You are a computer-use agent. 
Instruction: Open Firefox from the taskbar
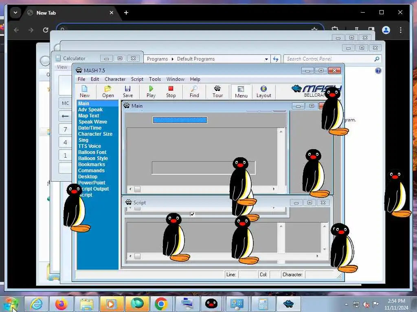tap(61, 303)
